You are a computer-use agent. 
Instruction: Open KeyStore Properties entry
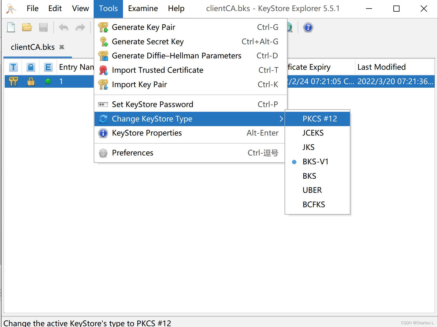point(189,133)
